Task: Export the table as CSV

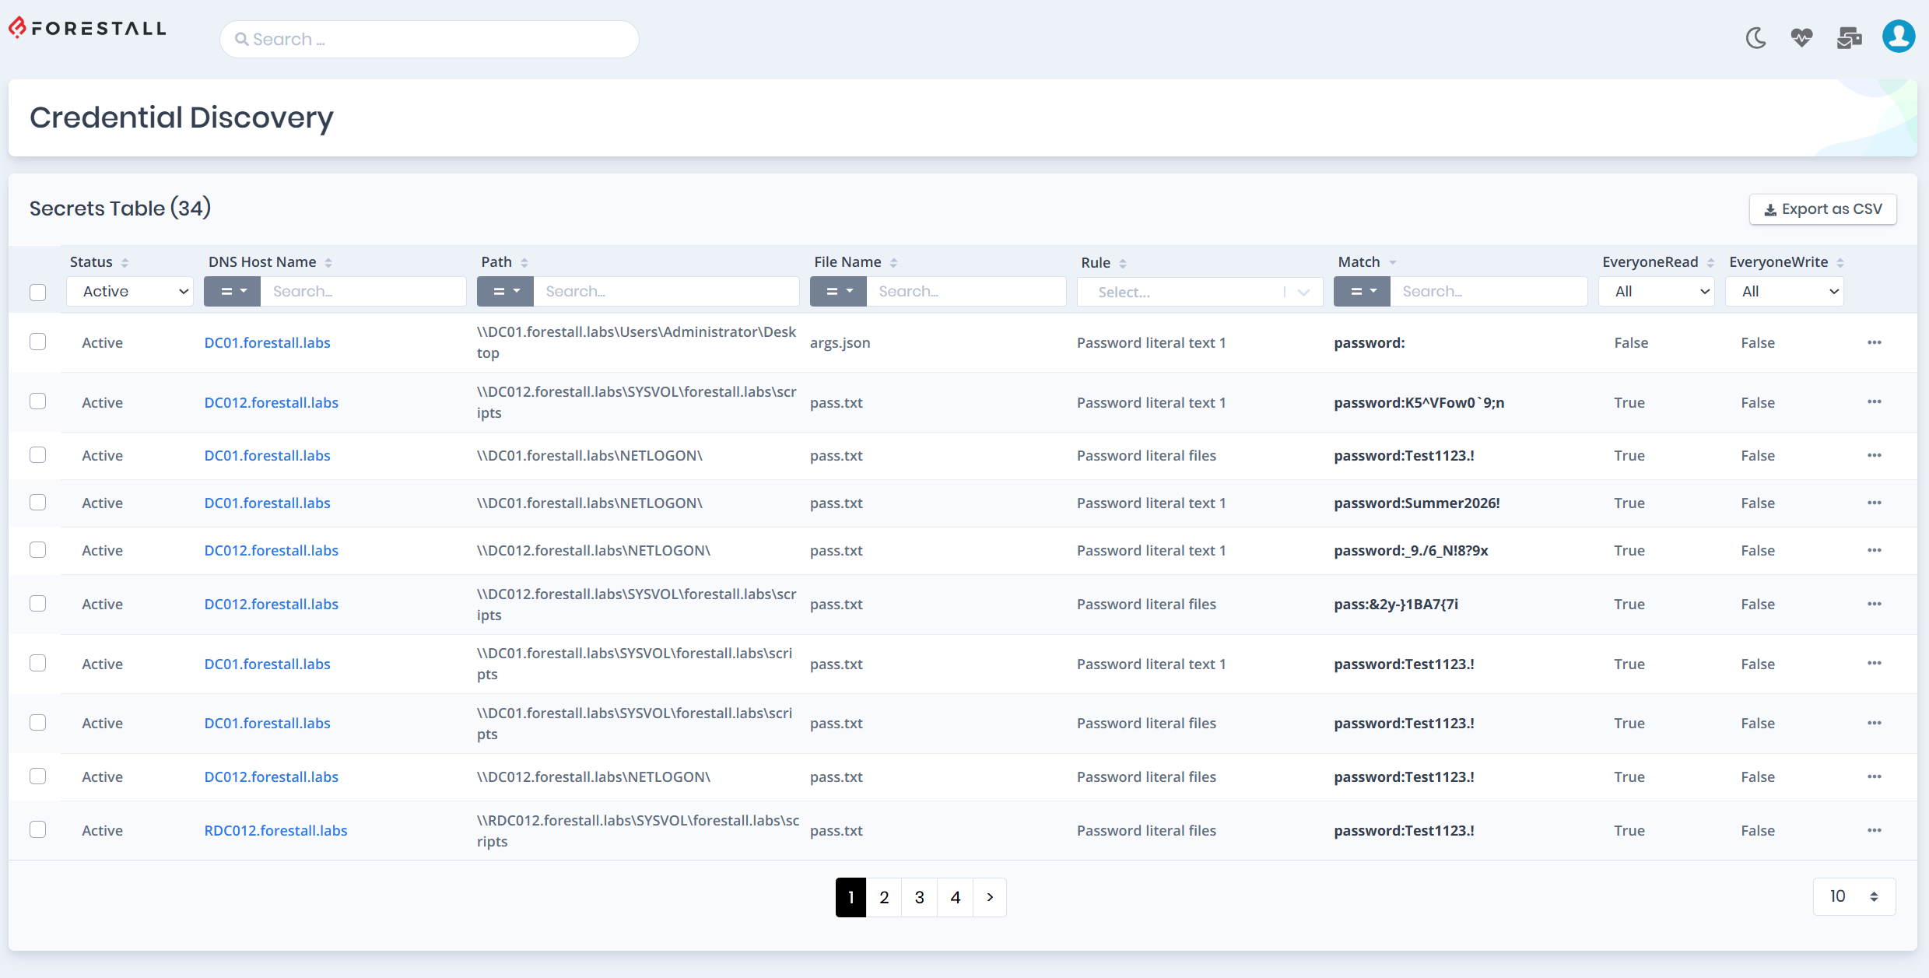Action: 1822,209
